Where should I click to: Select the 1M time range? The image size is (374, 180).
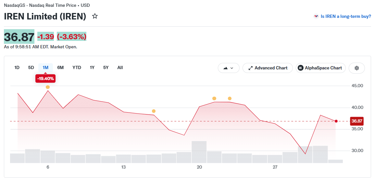(45, 67)
